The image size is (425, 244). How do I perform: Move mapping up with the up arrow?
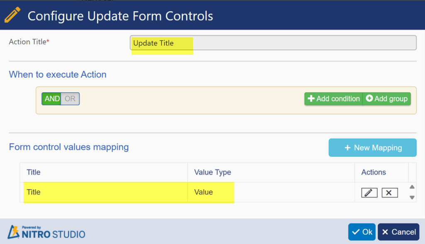point(412,187)
